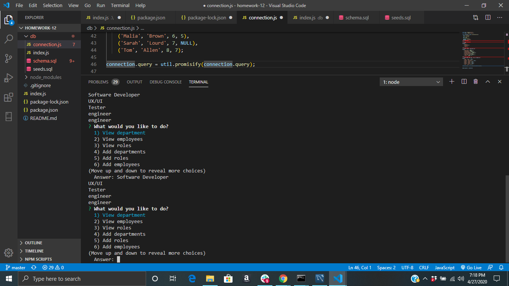Switch to the seeds.sql tab
Viewport: 509px width, 286px height.
coord(401,17)
